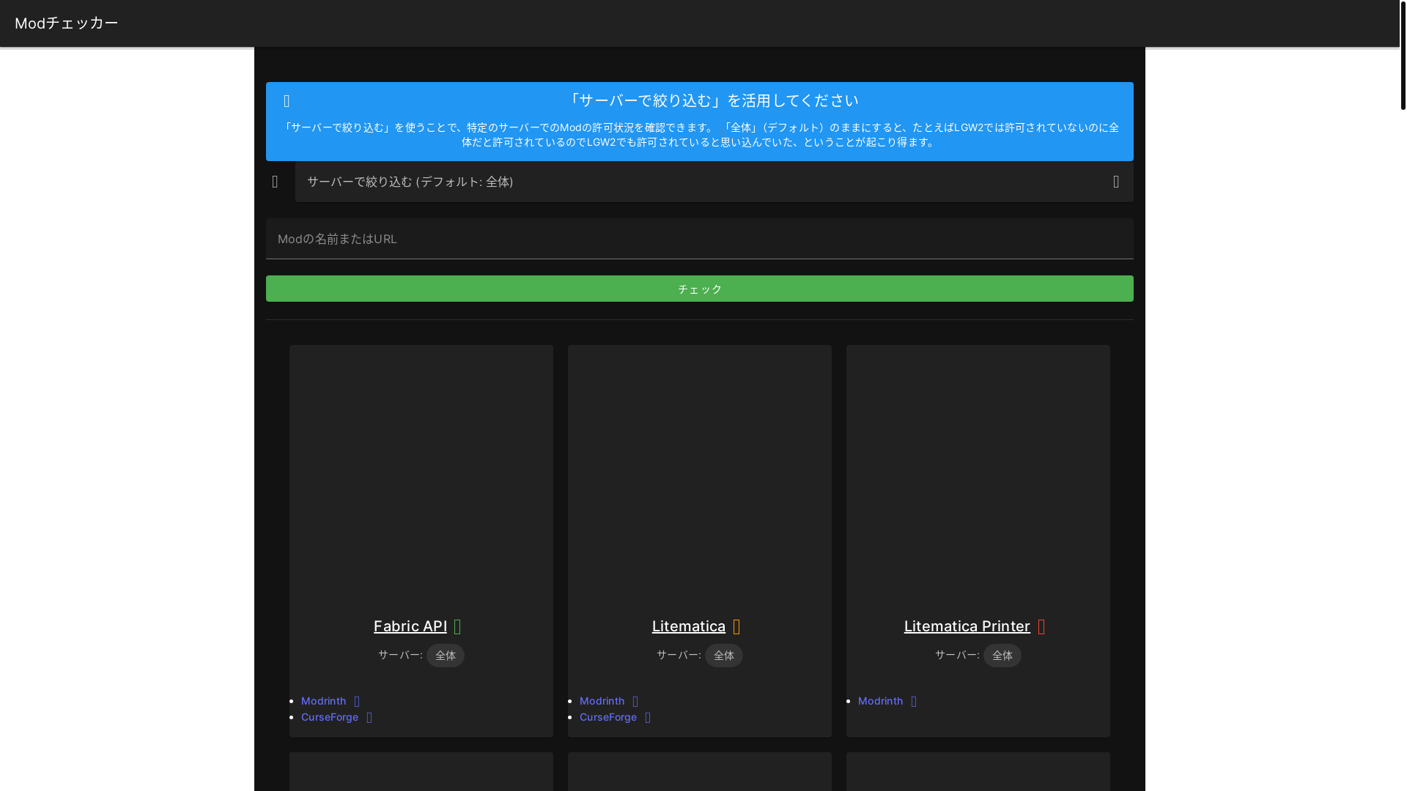This screenshot has width=1407, height=791.
Task: Click the page vertical scrollbar thumb
Action: (1403, 55)
